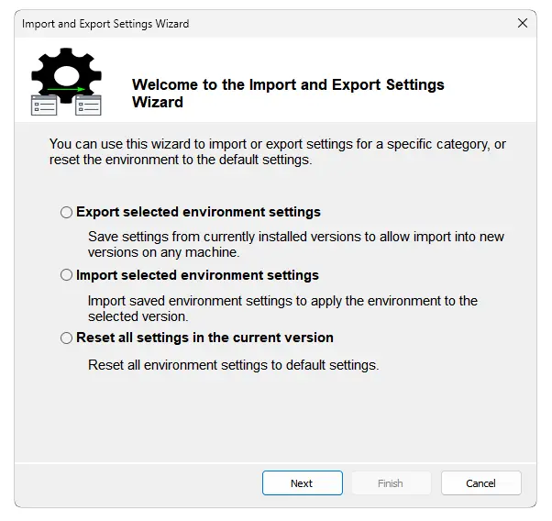
Task: Click the "Reset all settings in the current version" label
Action: [x=204, y=338]
